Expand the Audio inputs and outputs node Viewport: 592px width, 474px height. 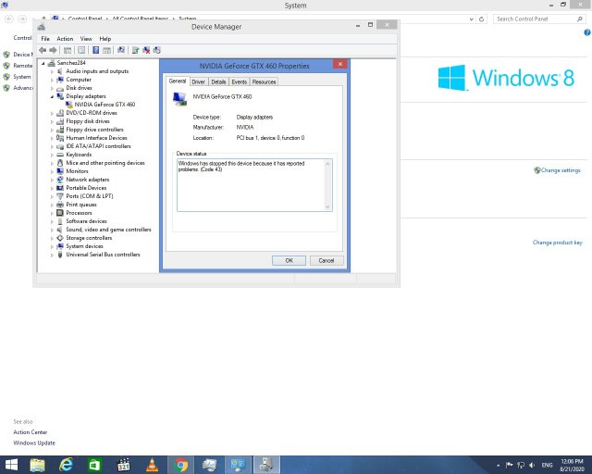(x=52, y=71)
